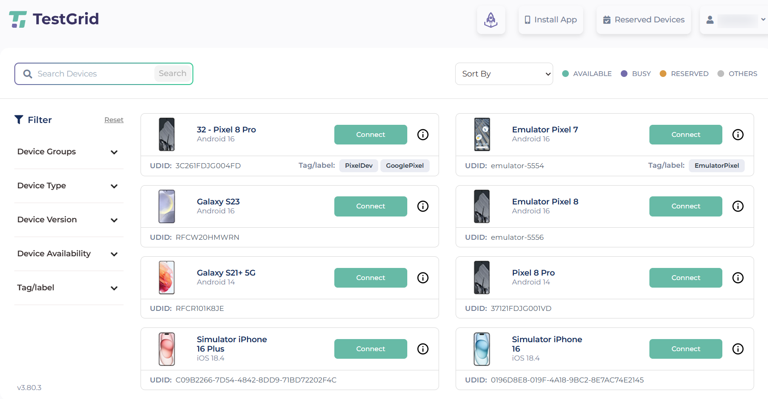
Task: Click the TestGrid logo
Action: click(54, 19)
